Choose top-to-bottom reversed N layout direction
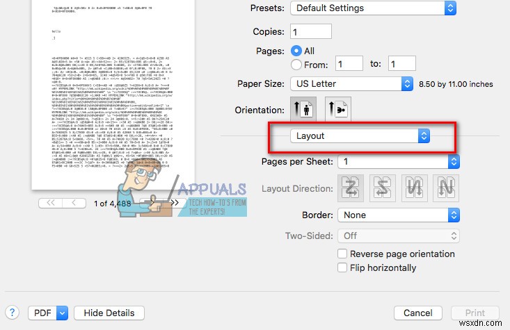The image size is (510, 330). point(415,188)
